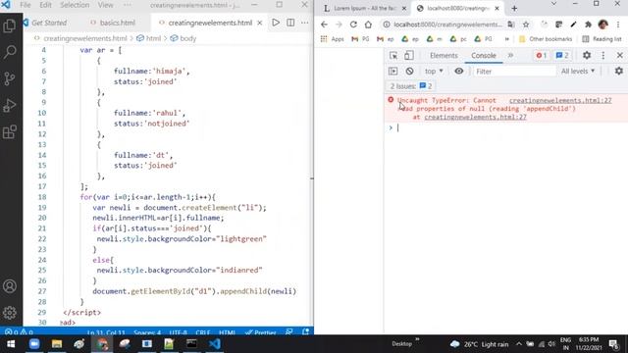Open Source Control view
This screenshot has height=353, width=628.
click(10, 78)
